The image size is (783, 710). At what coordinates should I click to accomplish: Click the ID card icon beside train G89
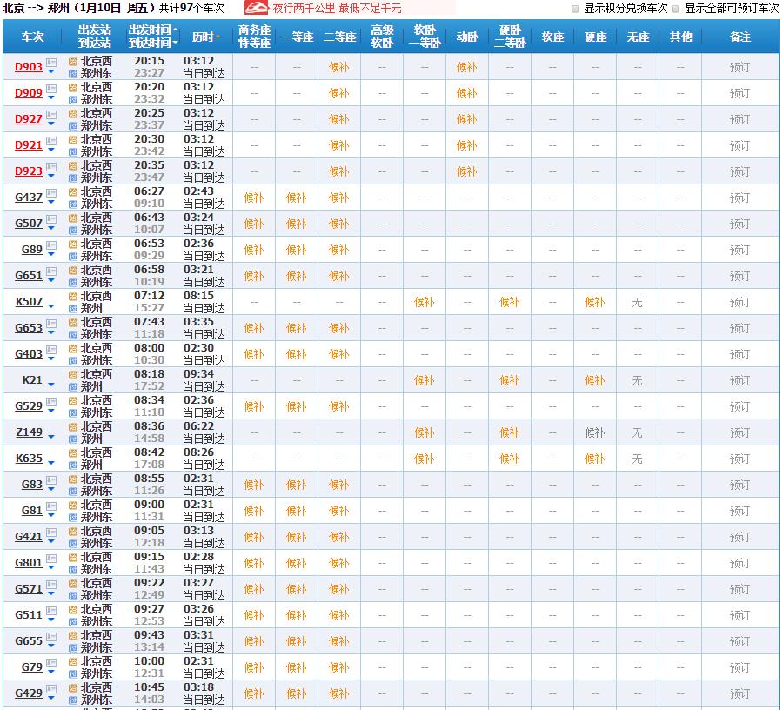(51, 245)
